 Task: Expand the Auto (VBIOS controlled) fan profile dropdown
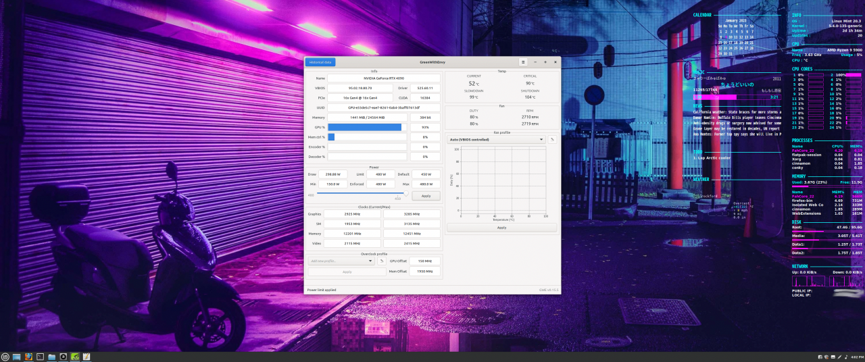(x=496, y=139)
